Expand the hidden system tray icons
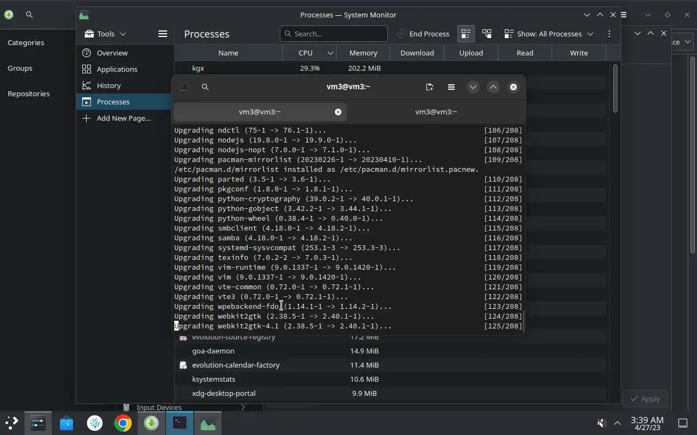Image resolution: width=697 pixels, height=435 pixels. click(617, 422)
